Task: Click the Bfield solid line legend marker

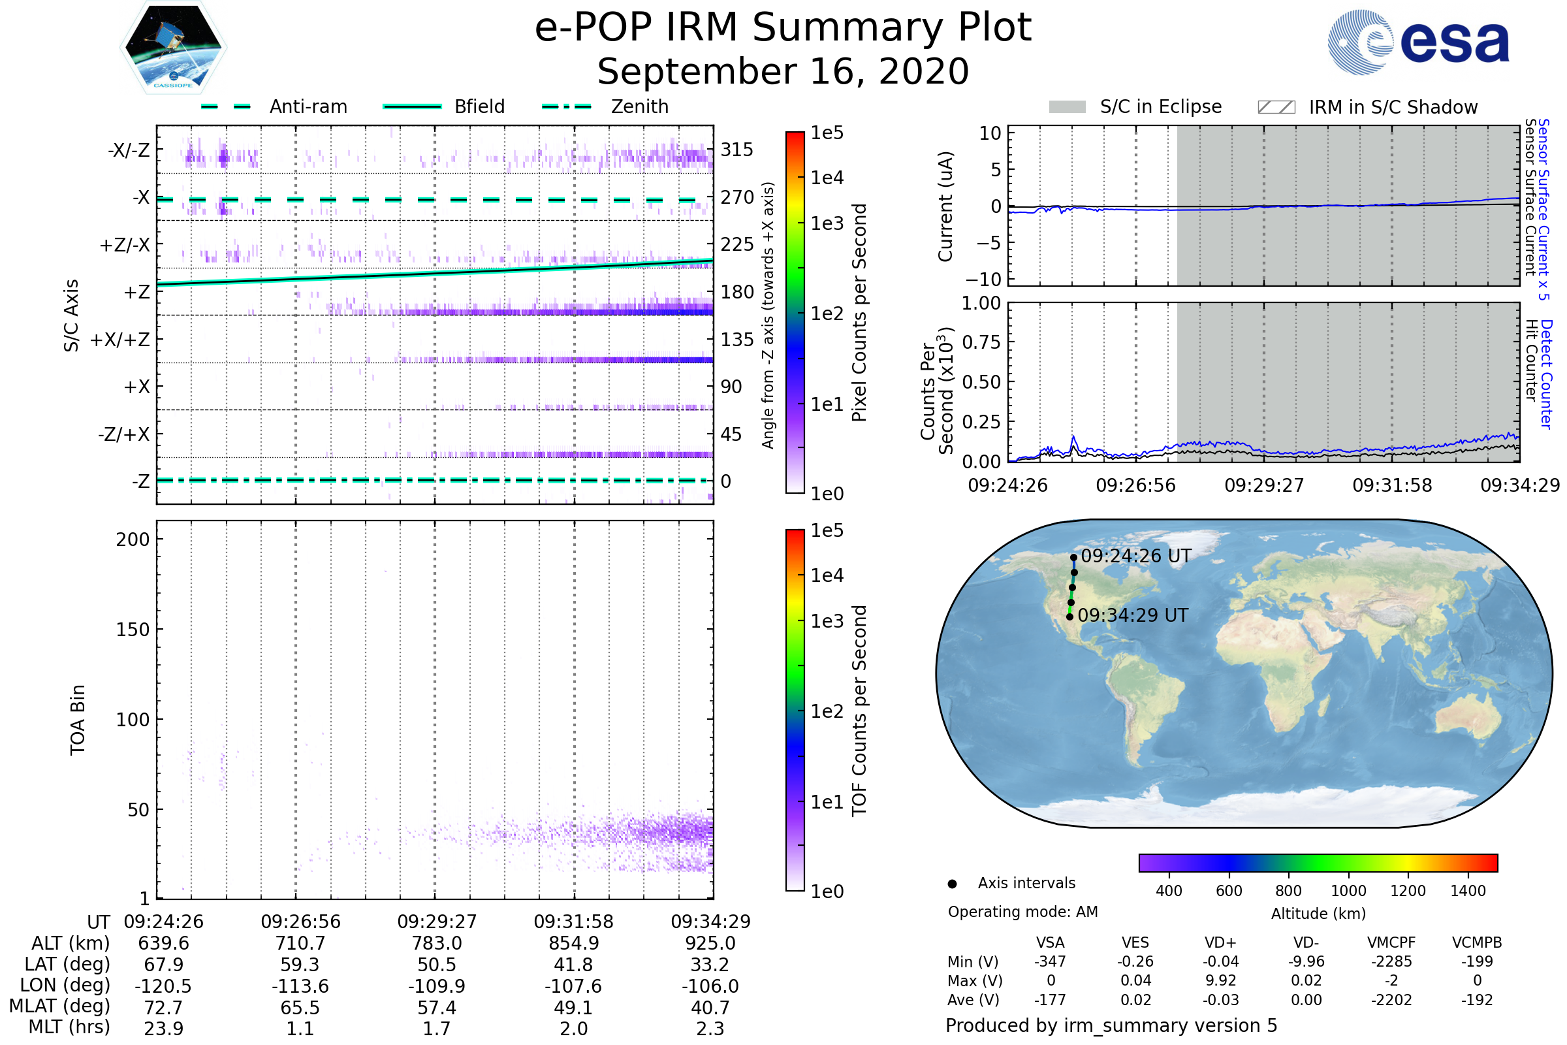Action: click(412, 106)
